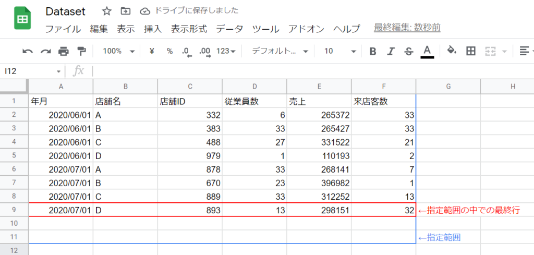Format as currency with ¥ button
534x255 pixels.
(x=152, y=51)
